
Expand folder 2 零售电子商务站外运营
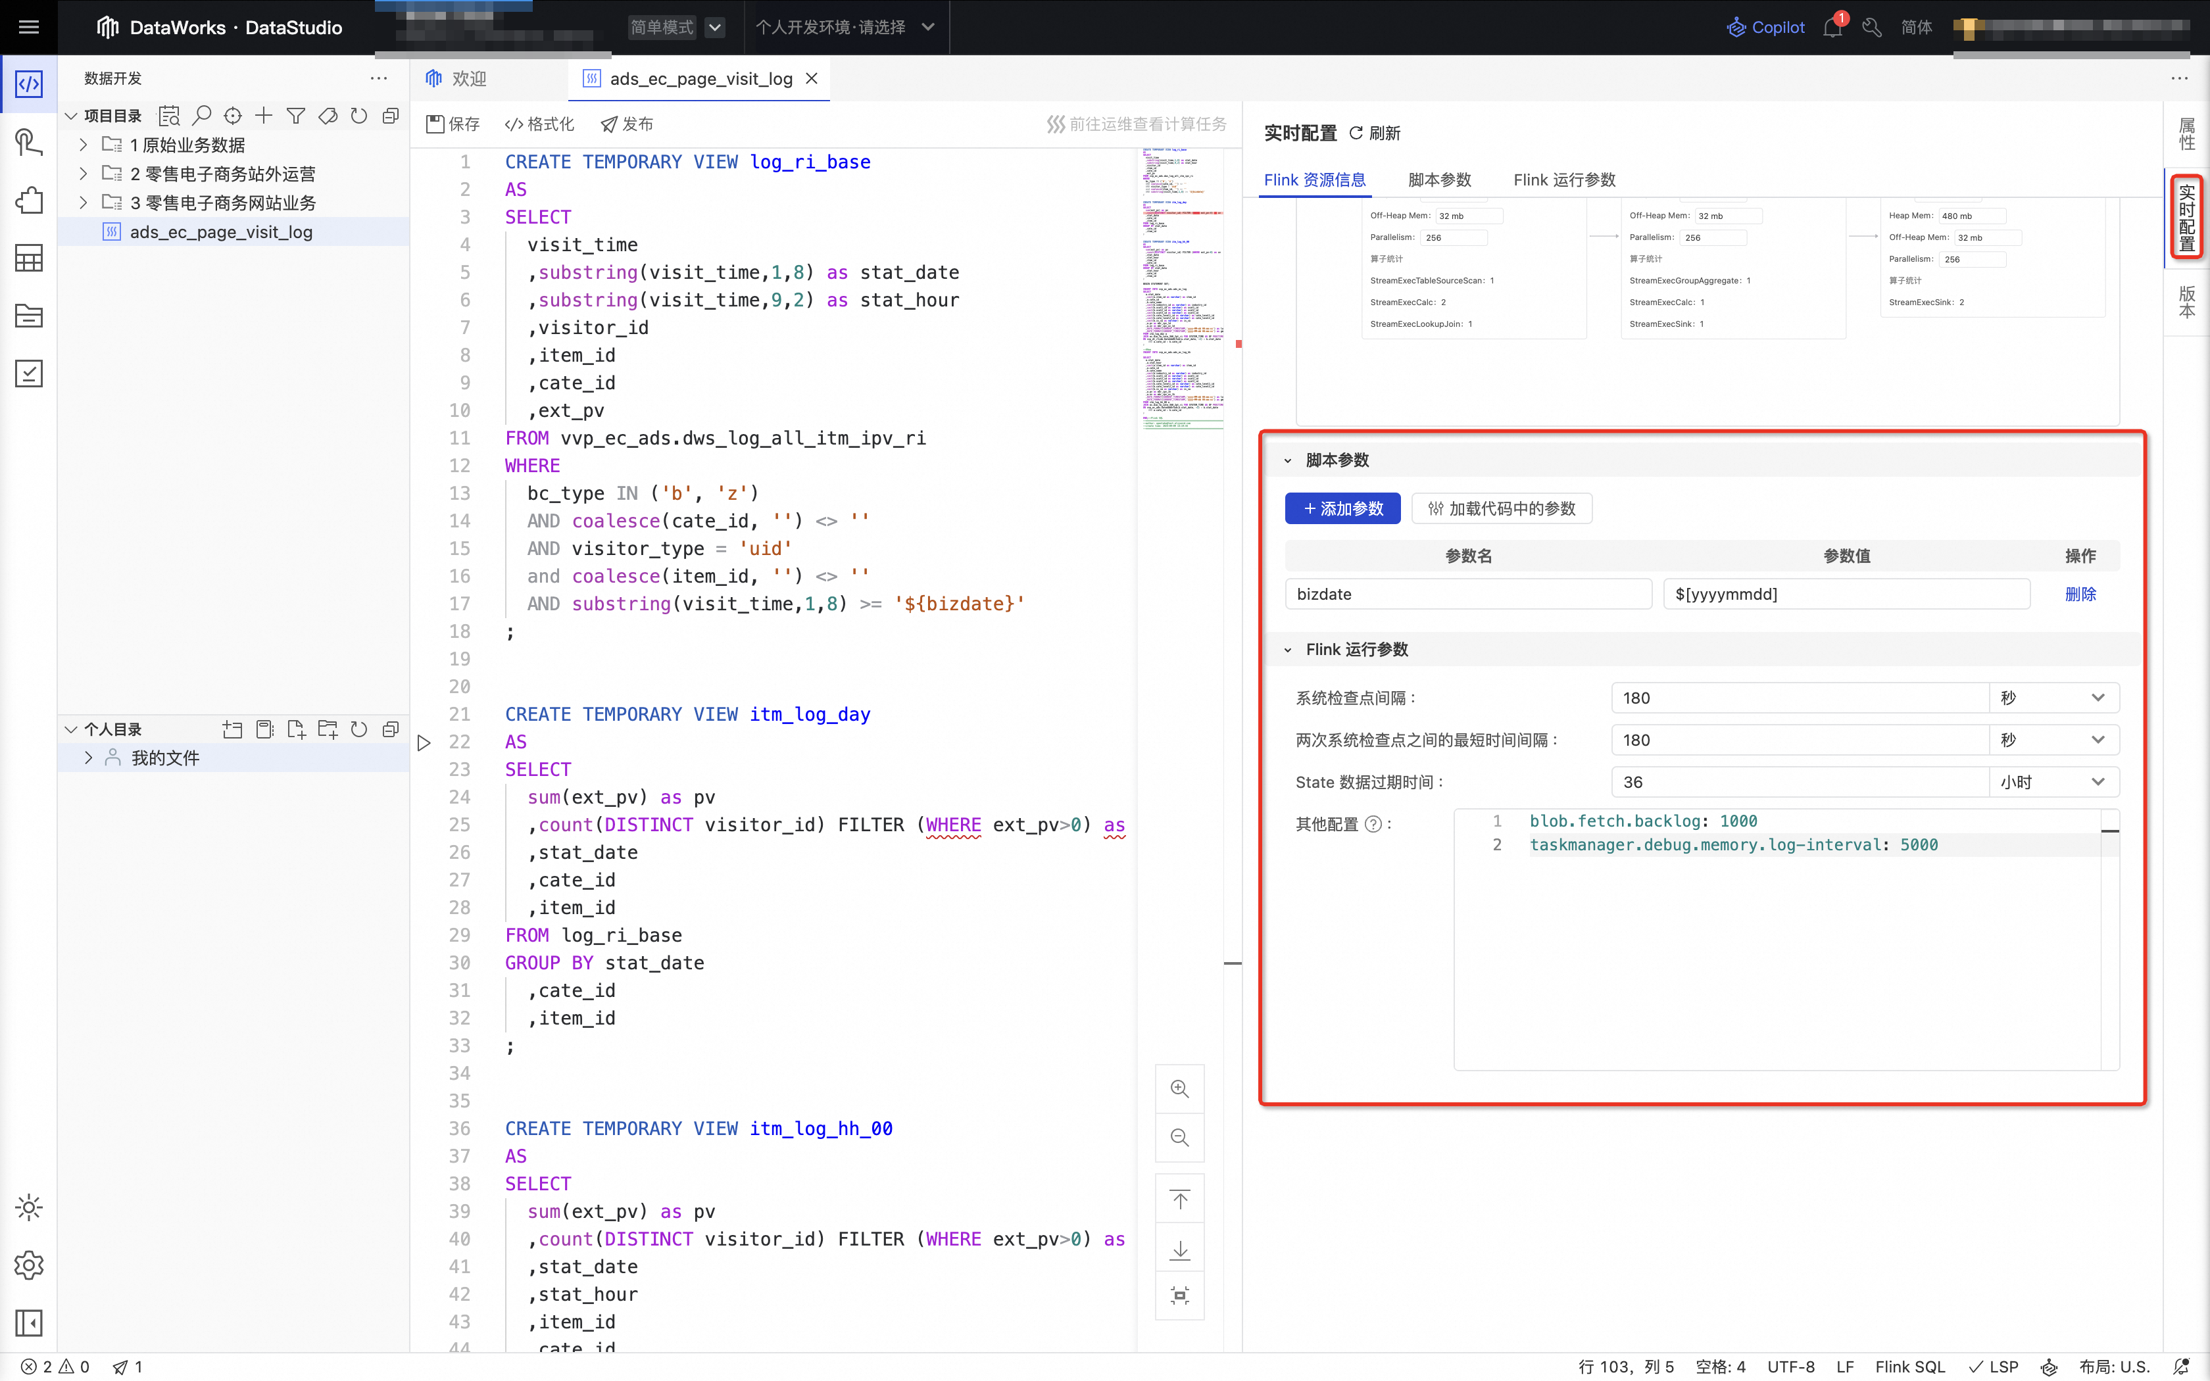click(x=83, y=174)
